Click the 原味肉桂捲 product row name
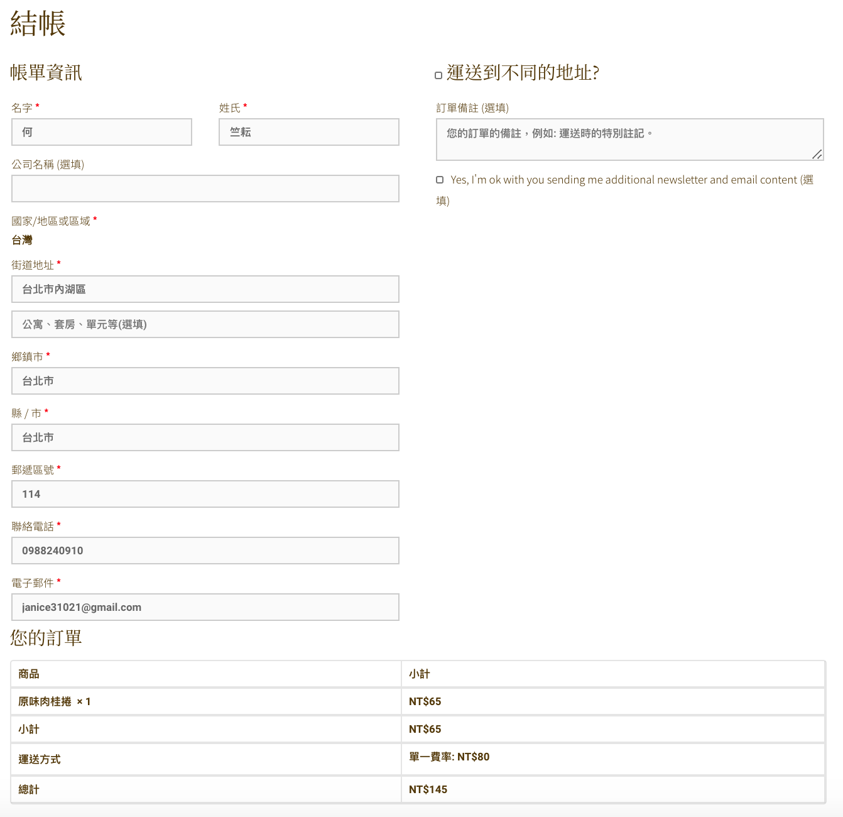 tap(45, 701)
